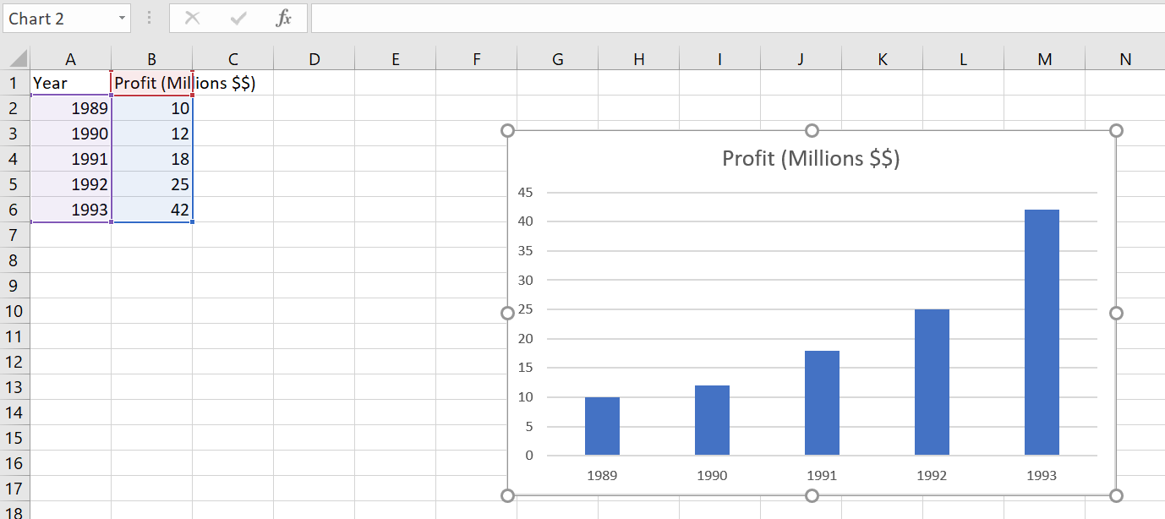Click the Enter checkmark icon in formula bar

238,18
